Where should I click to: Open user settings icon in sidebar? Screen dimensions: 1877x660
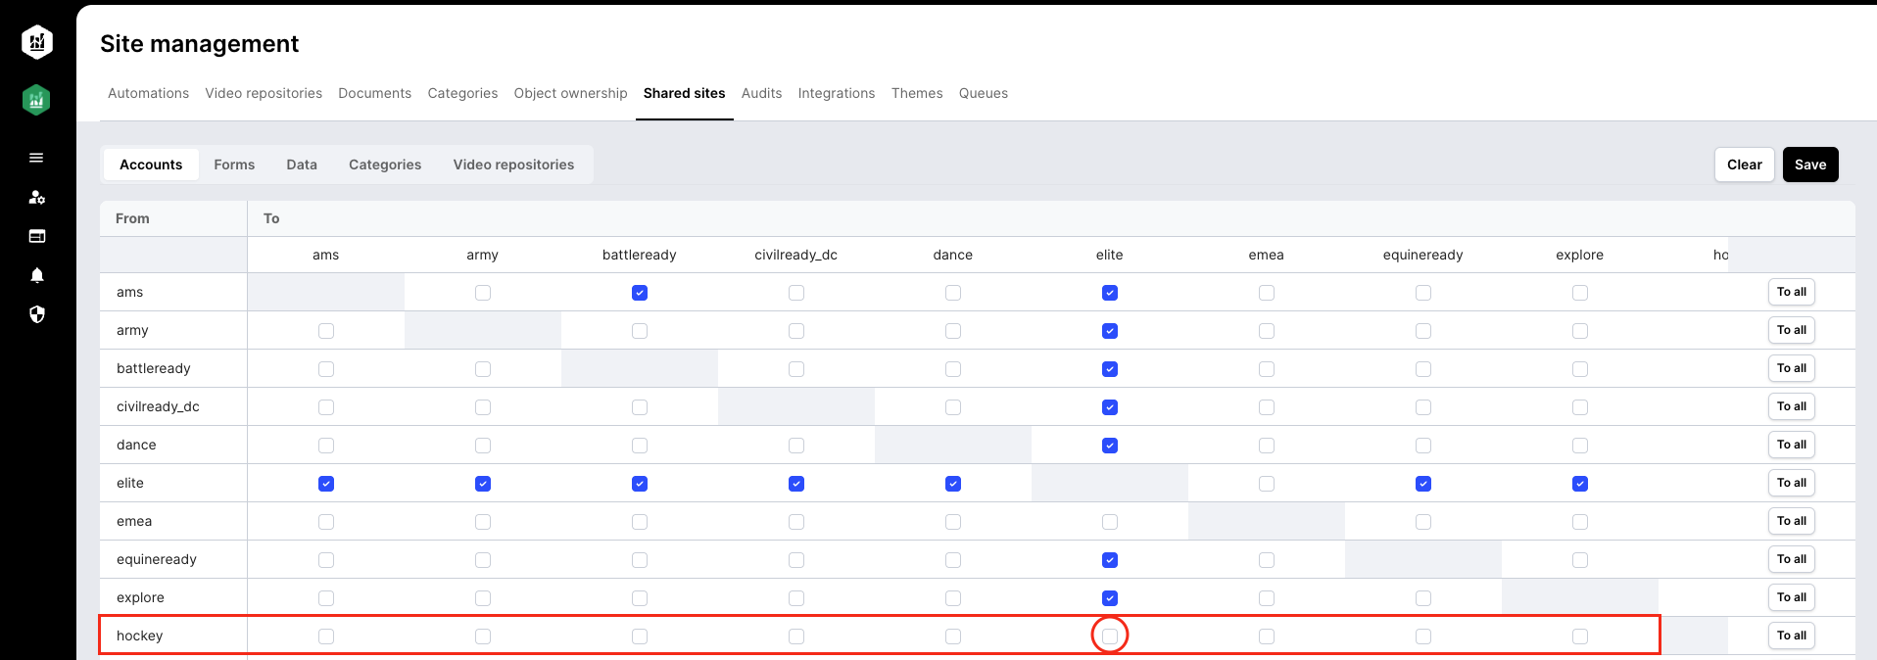[37, 197]
